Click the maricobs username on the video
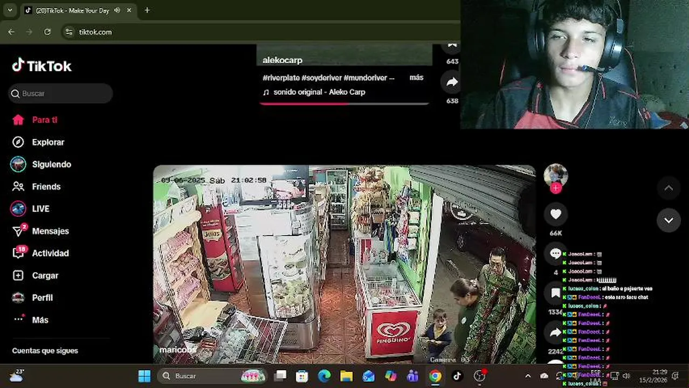689x388 pixels. coord(178,350)
